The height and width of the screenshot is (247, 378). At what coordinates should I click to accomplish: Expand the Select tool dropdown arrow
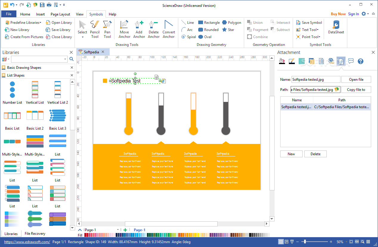[83, 37]
